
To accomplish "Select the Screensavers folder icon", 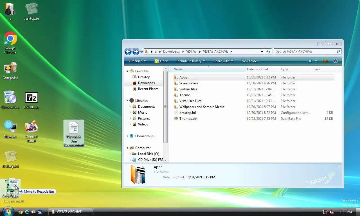I will click(x=176, y=83).
